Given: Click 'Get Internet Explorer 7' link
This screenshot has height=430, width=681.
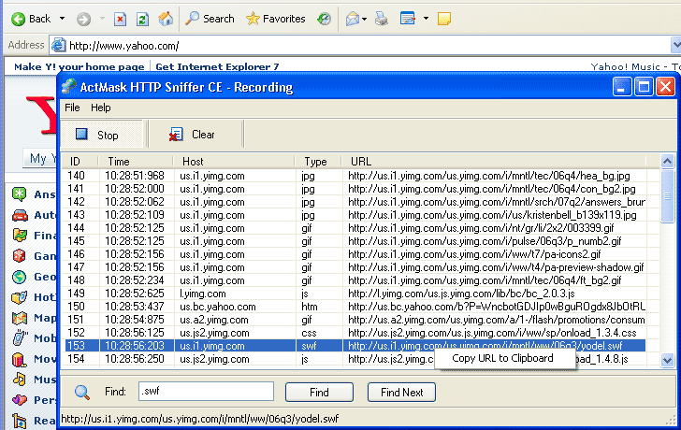Looking at the screenshot, I should tap(217, 66).
